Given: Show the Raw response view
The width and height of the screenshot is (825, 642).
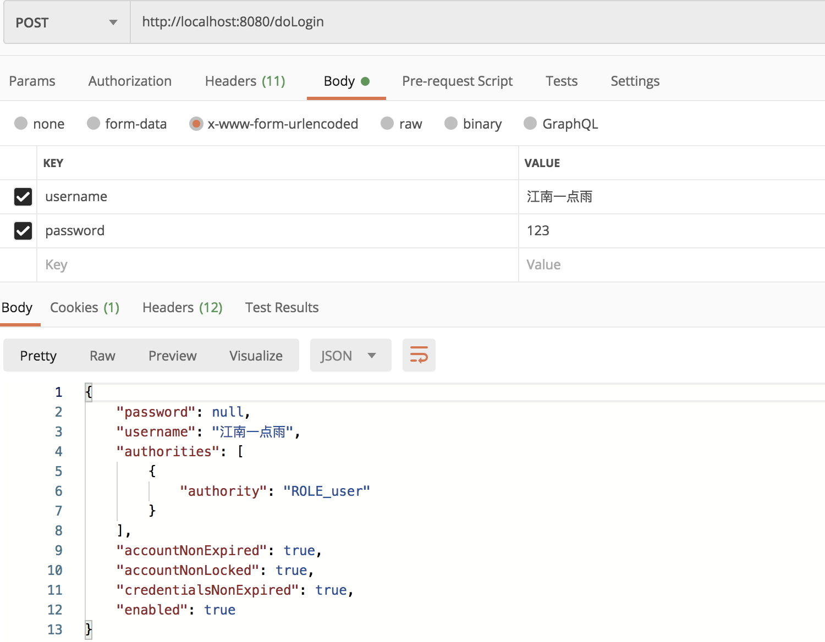Looking at the screenshot, I should 102,356.
